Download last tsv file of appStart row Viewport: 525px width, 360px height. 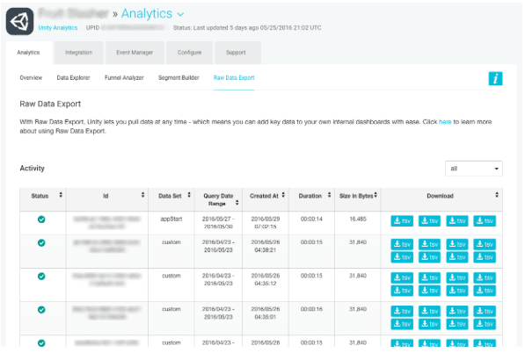tap(485, 221)
